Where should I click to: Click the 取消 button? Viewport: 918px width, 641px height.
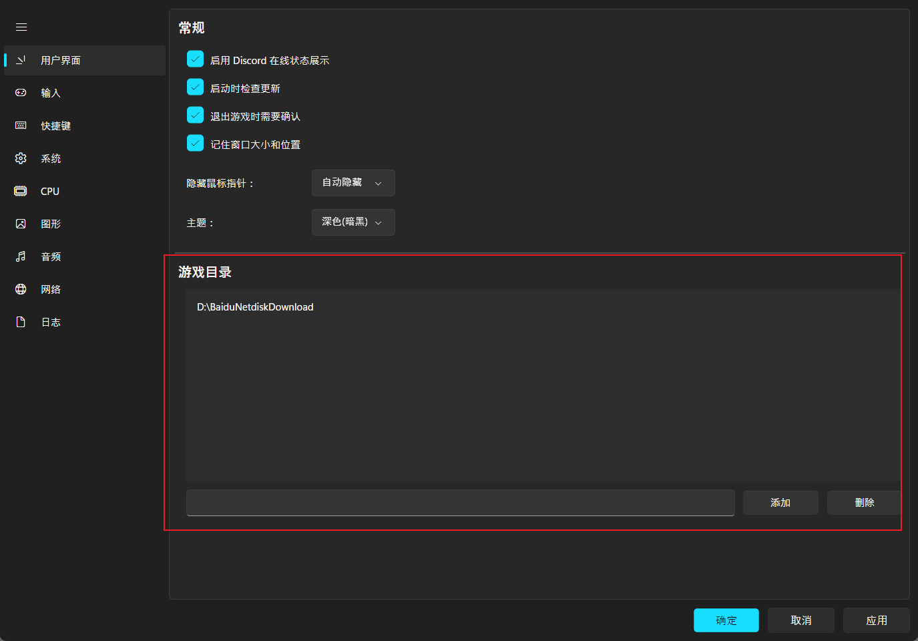(801, 620)
